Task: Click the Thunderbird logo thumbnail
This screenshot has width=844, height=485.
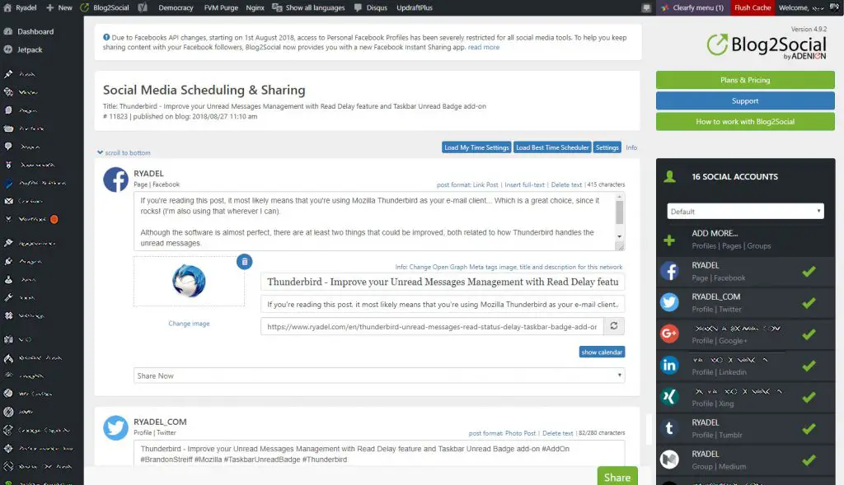Action: click(189, 281)
